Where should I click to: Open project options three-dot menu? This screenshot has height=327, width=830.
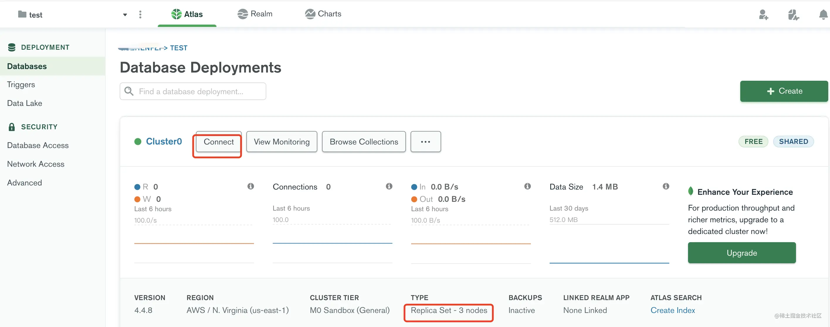pyautogui.click(x=140, y=14)
